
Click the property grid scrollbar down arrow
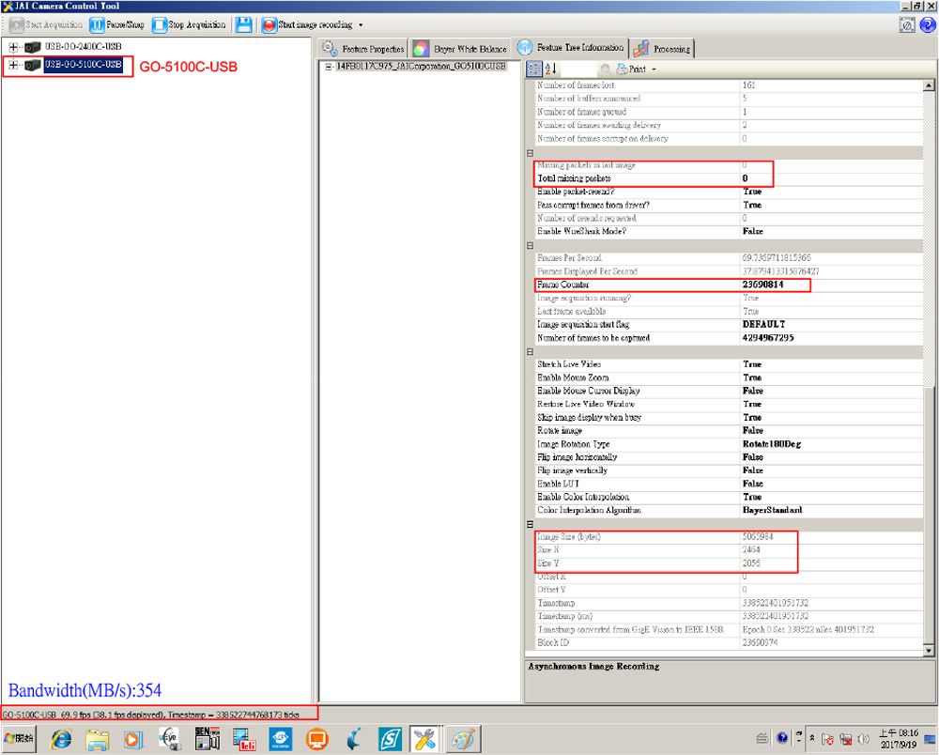pos(930,650)
